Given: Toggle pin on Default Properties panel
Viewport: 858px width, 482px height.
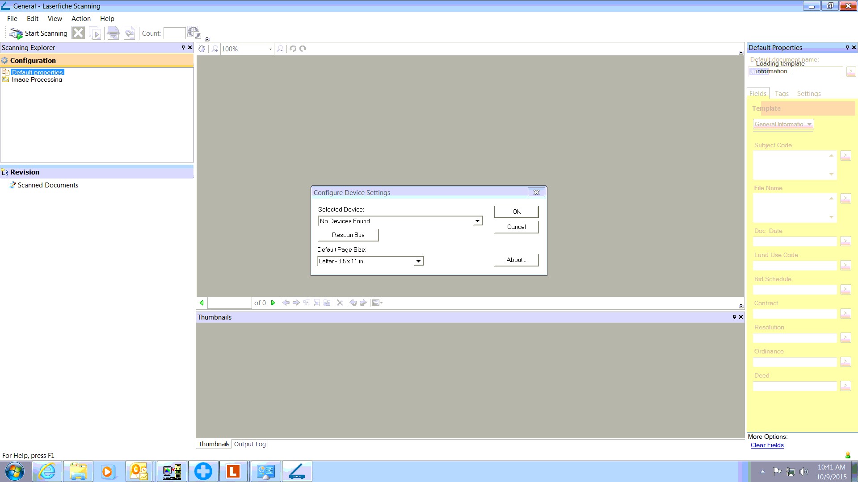Looking at the screenshot, I should 847,47.
